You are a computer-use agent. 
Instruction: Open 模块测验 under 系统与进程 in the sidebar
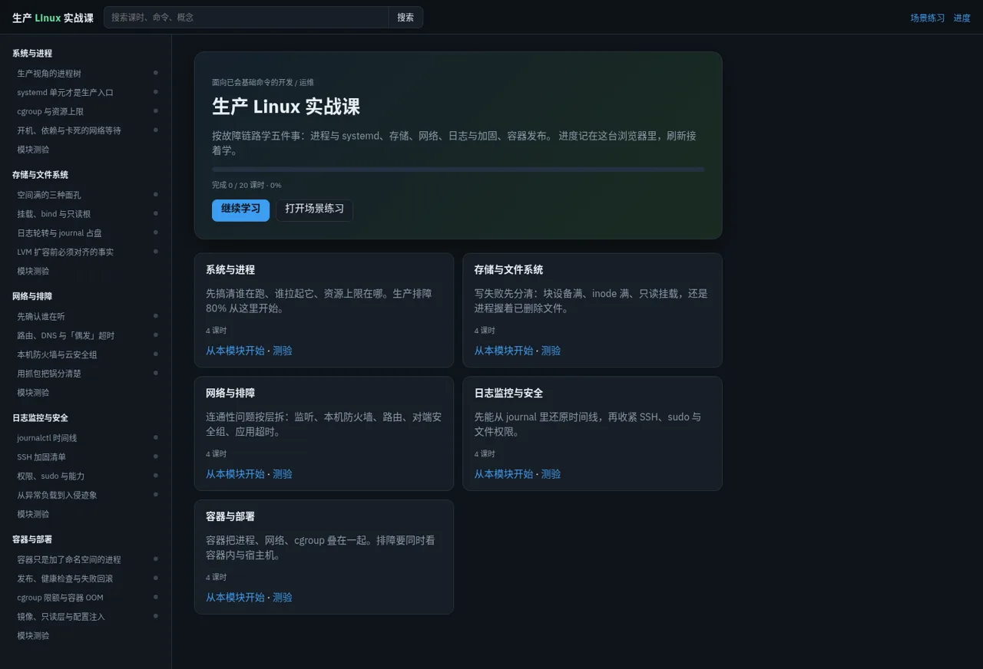pyautogui.click(x=88, y=150)
